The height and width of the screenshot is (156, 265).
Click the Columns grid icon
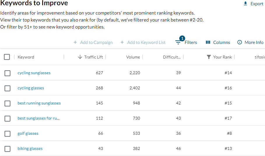point(208,42)
